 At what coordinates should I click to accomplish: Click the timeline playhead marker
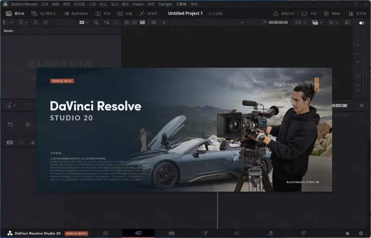pyautogui.click(x=217, y=210)
